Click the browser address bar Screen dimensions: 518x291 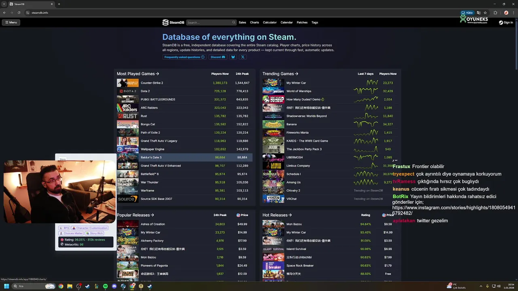point(243,13)
